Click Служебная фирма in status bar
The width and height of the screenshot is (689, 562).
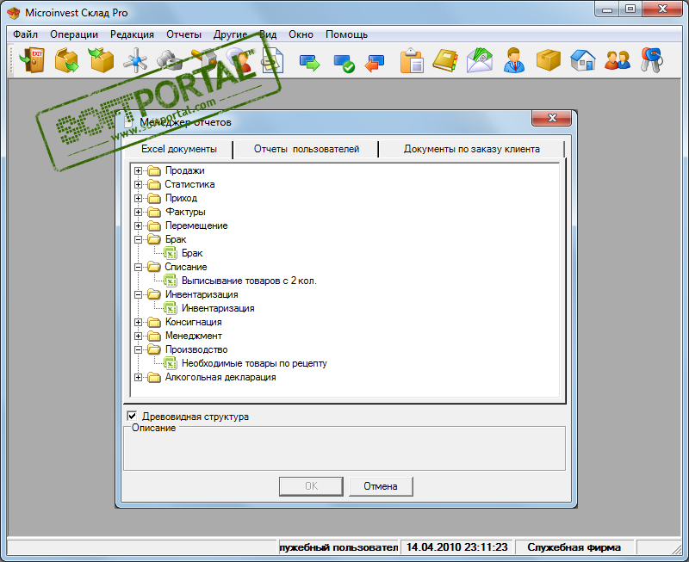[x=574, y=547]
